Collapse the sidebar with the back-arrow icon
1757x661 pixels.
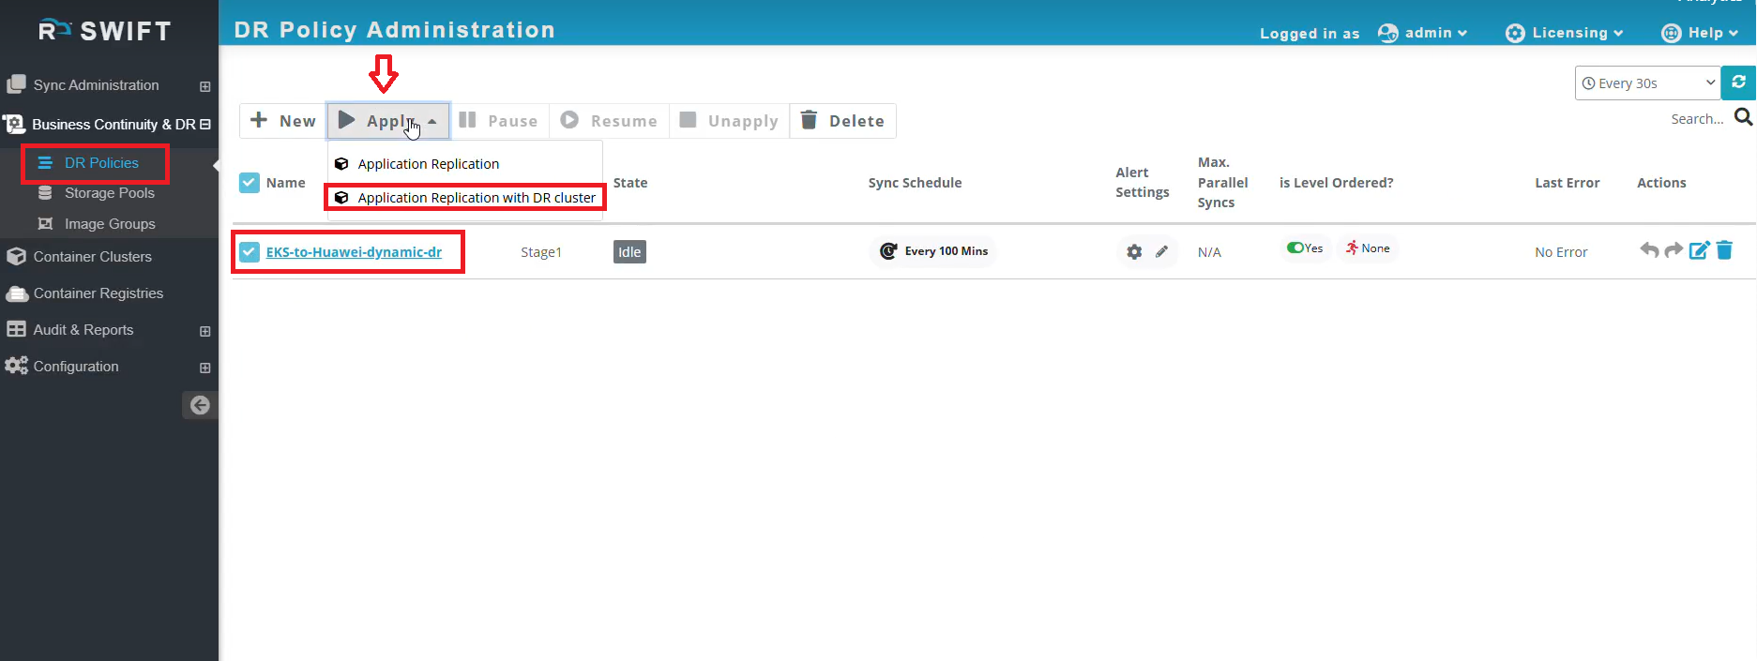tap(200, 405)
